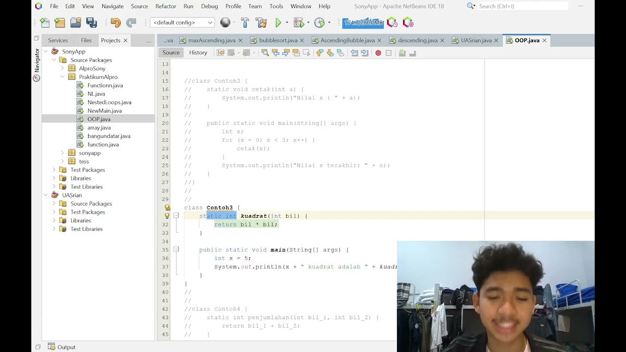Comment the selected lines with the comment icon
This screenshot has width=626, height=352.
[402, 53]
